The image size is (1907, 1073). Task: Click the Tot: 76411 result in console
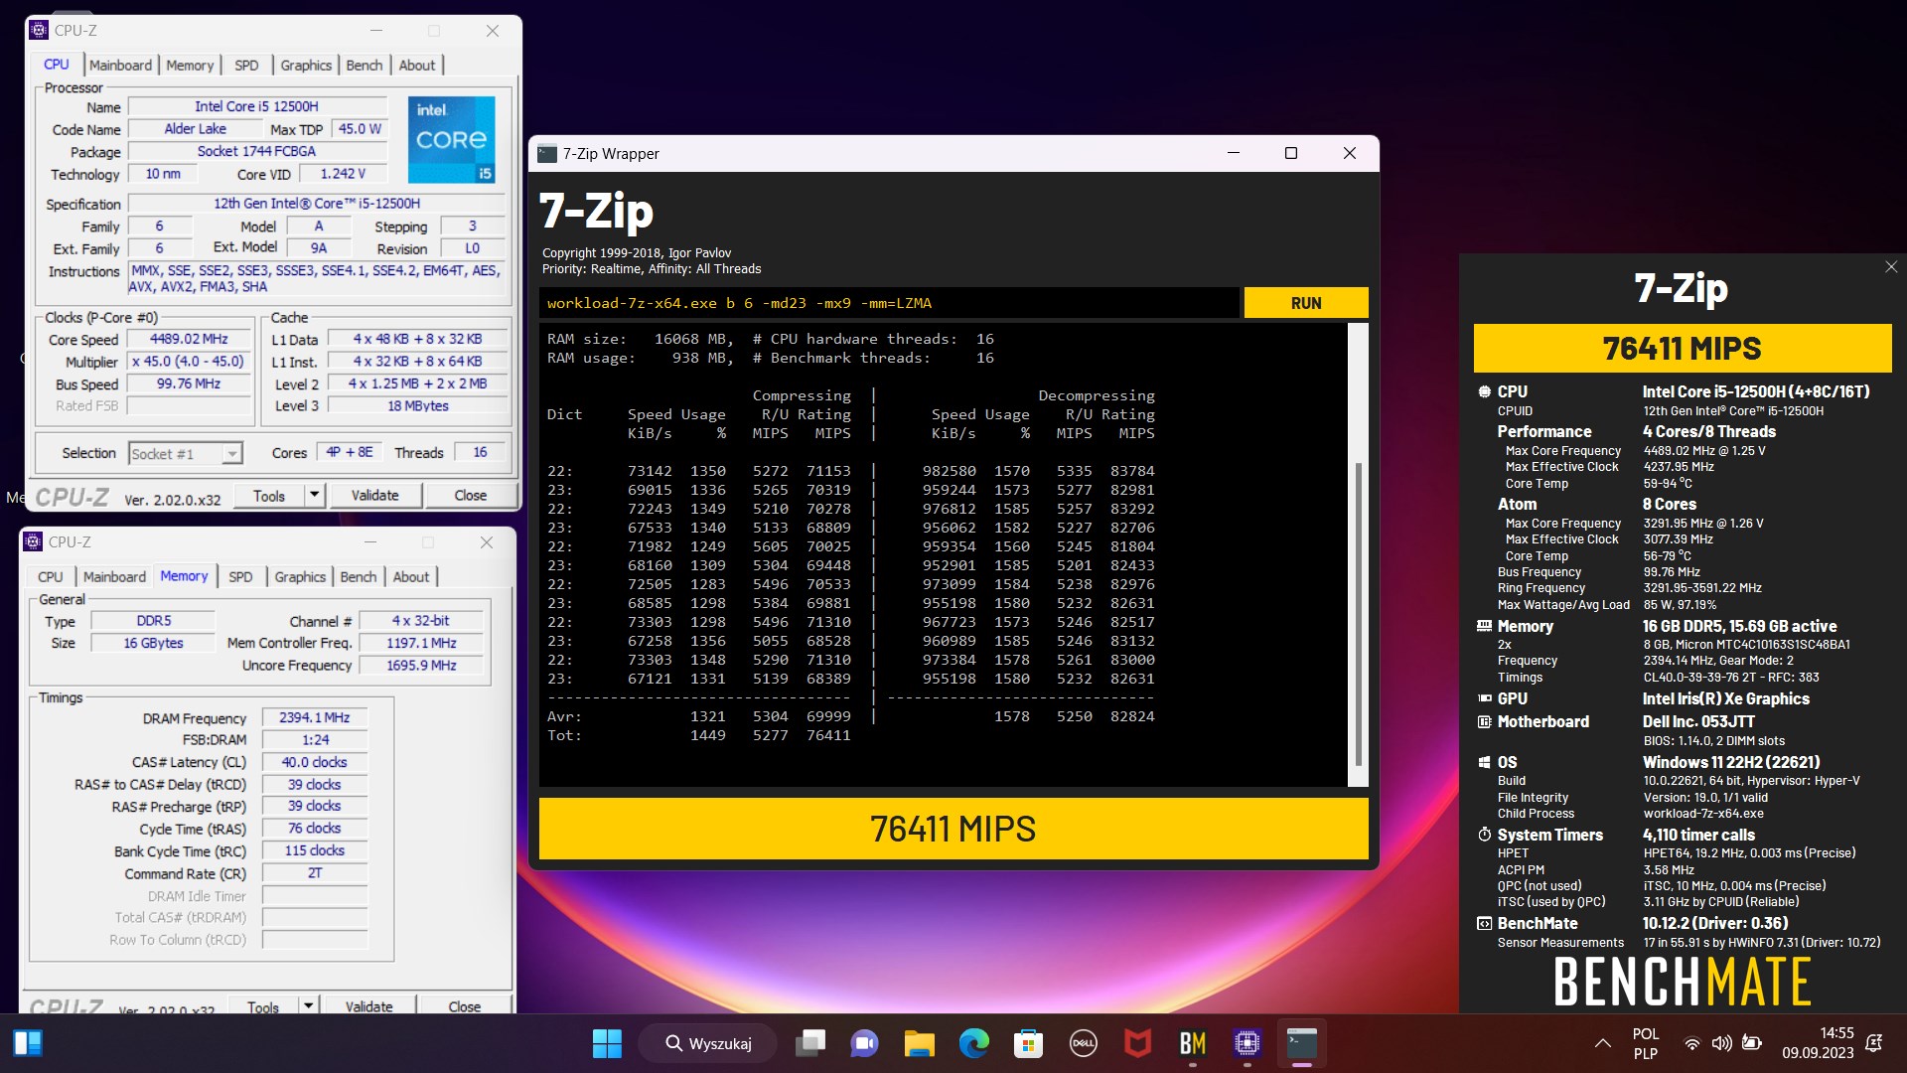(699, 735)
